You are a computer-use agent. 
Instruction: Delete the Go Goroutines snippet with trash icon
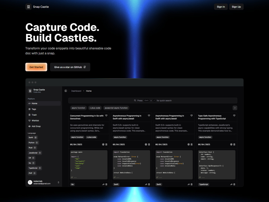(x=106, y=184)
